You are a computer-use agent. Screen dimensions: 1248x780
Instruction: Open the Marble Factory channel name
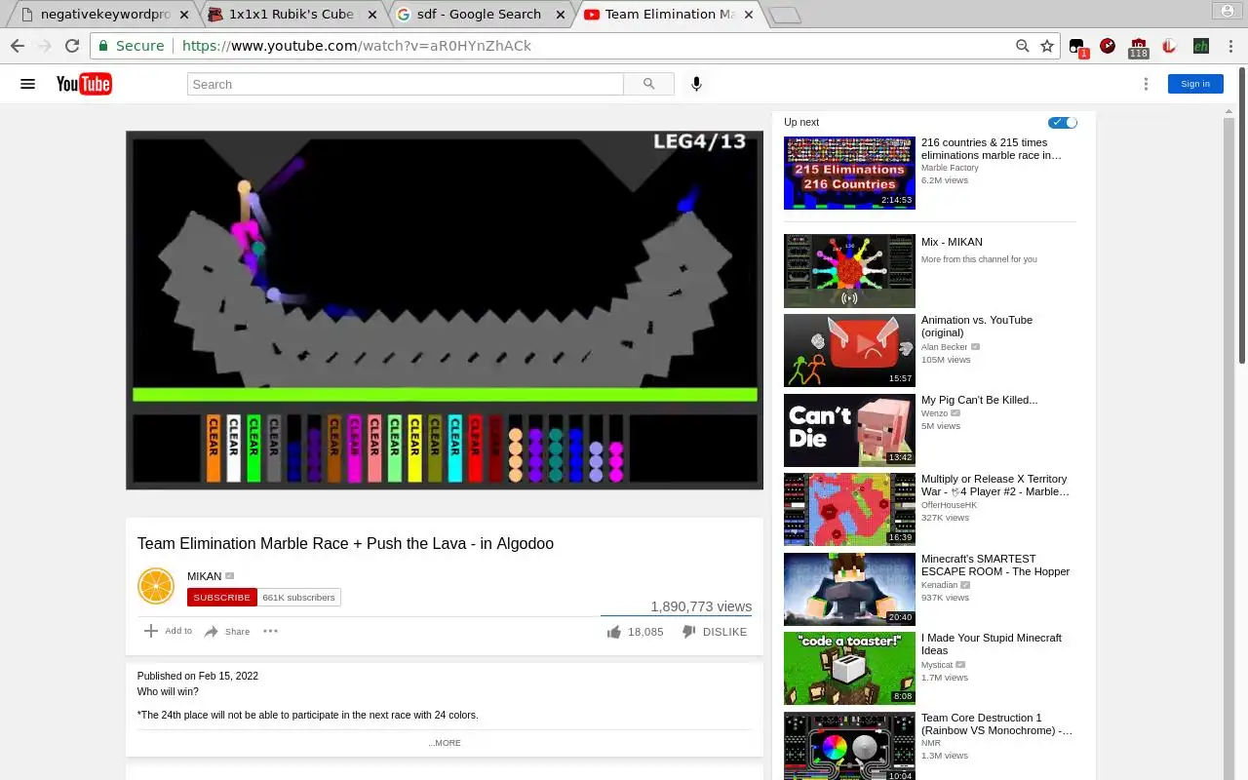coord(950,168)
